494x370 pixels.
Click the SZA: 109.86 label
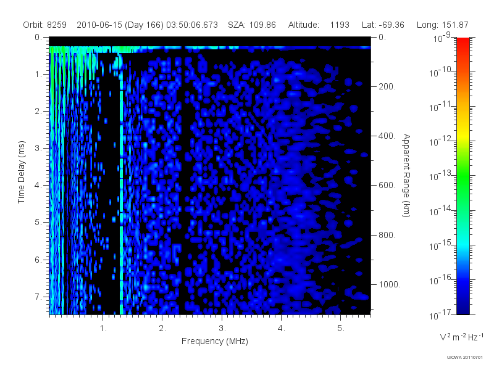[x=252, y=25]
